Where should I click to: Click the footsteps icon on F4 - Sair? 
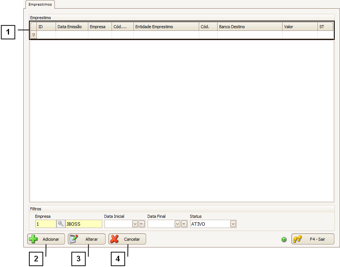click(298, 239)
